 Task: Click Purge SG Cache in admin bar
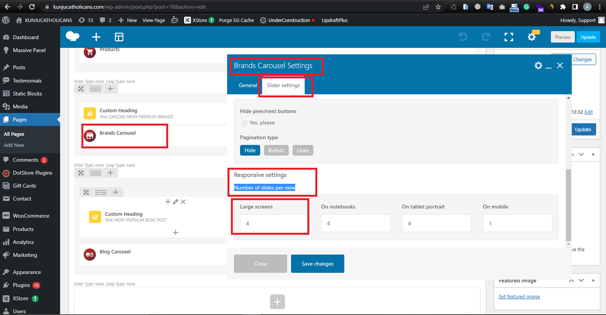point(236,20)
